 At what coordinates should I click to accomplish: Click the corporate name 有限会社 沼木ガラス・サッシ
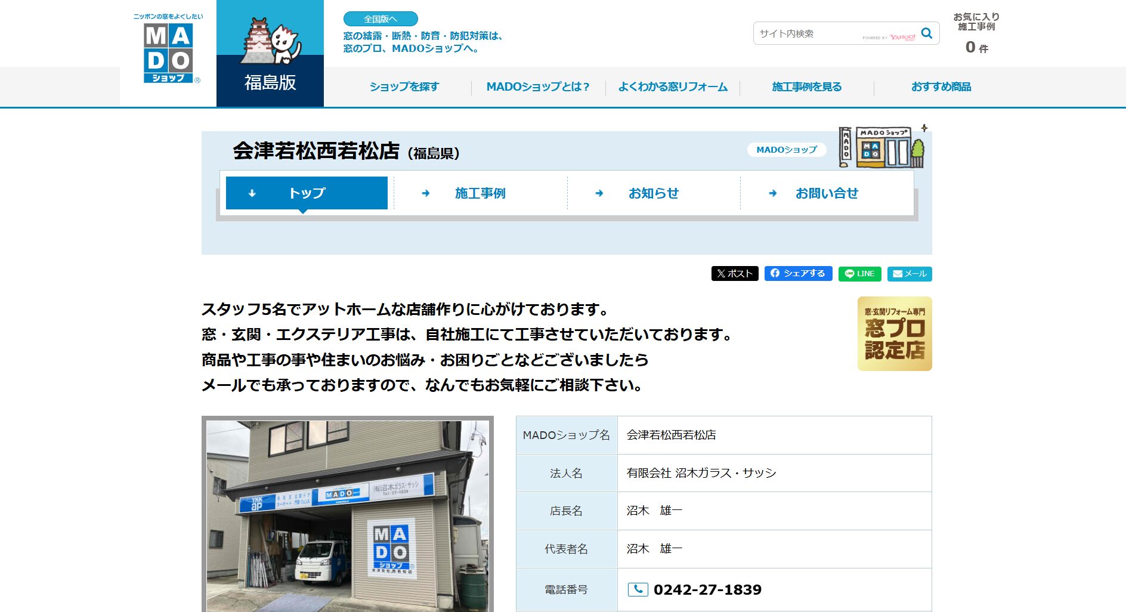(701, 473)
